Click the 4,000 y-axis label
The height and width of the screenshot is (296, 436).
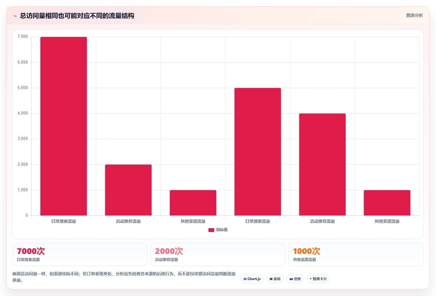tap(23, 113)
